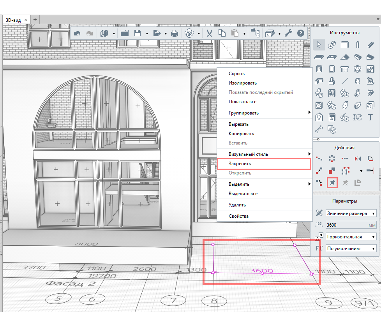Viewport: 381px width, 312px height.
Task: Select Изолировать from the context menu
Action: pos(242,83)
